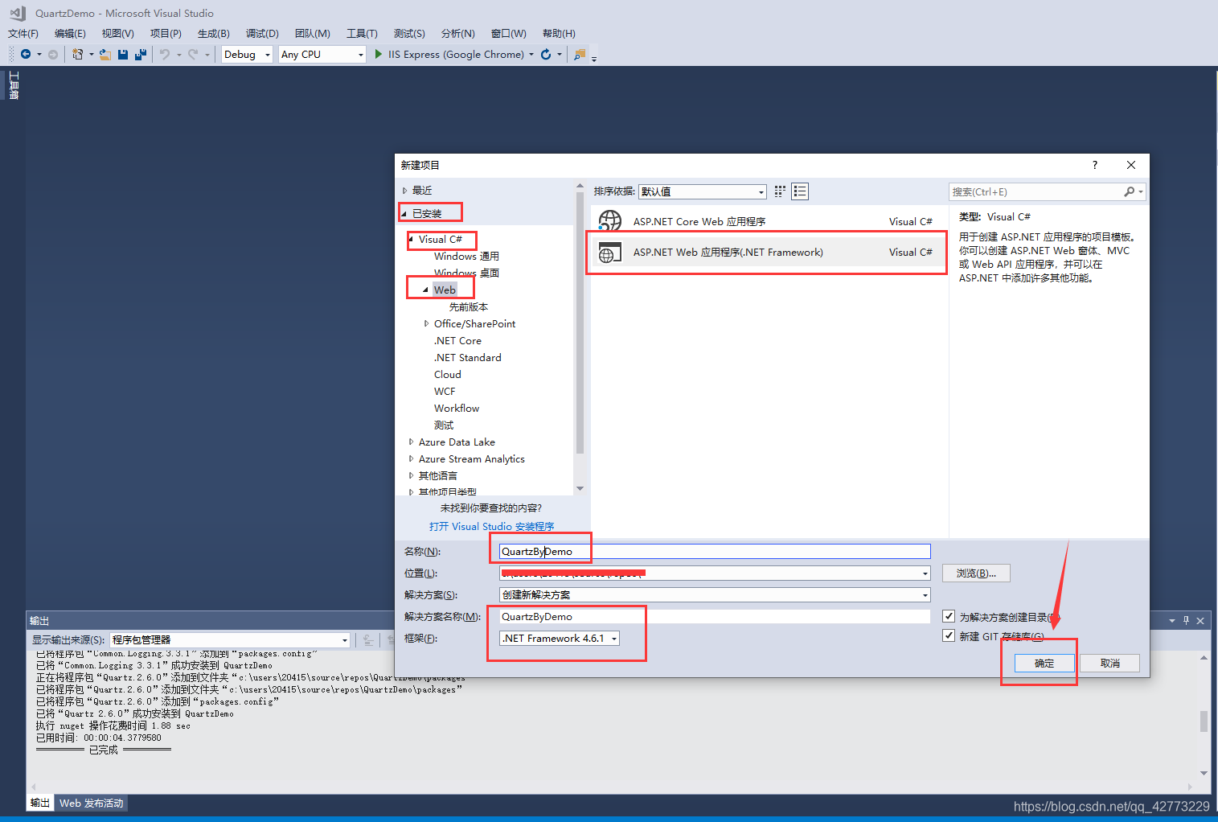Open the Toolbox side tab
Screen dimensions: 1218x822
(14, 85)
